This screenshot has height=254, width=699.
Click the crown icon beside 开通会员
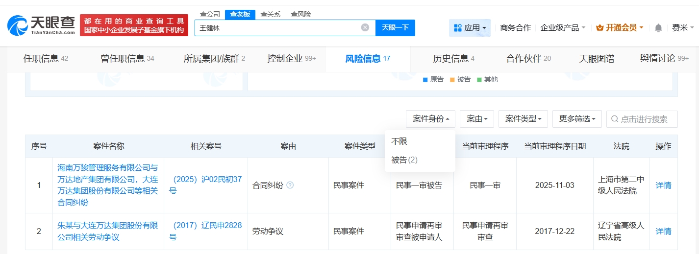[599, 28]
